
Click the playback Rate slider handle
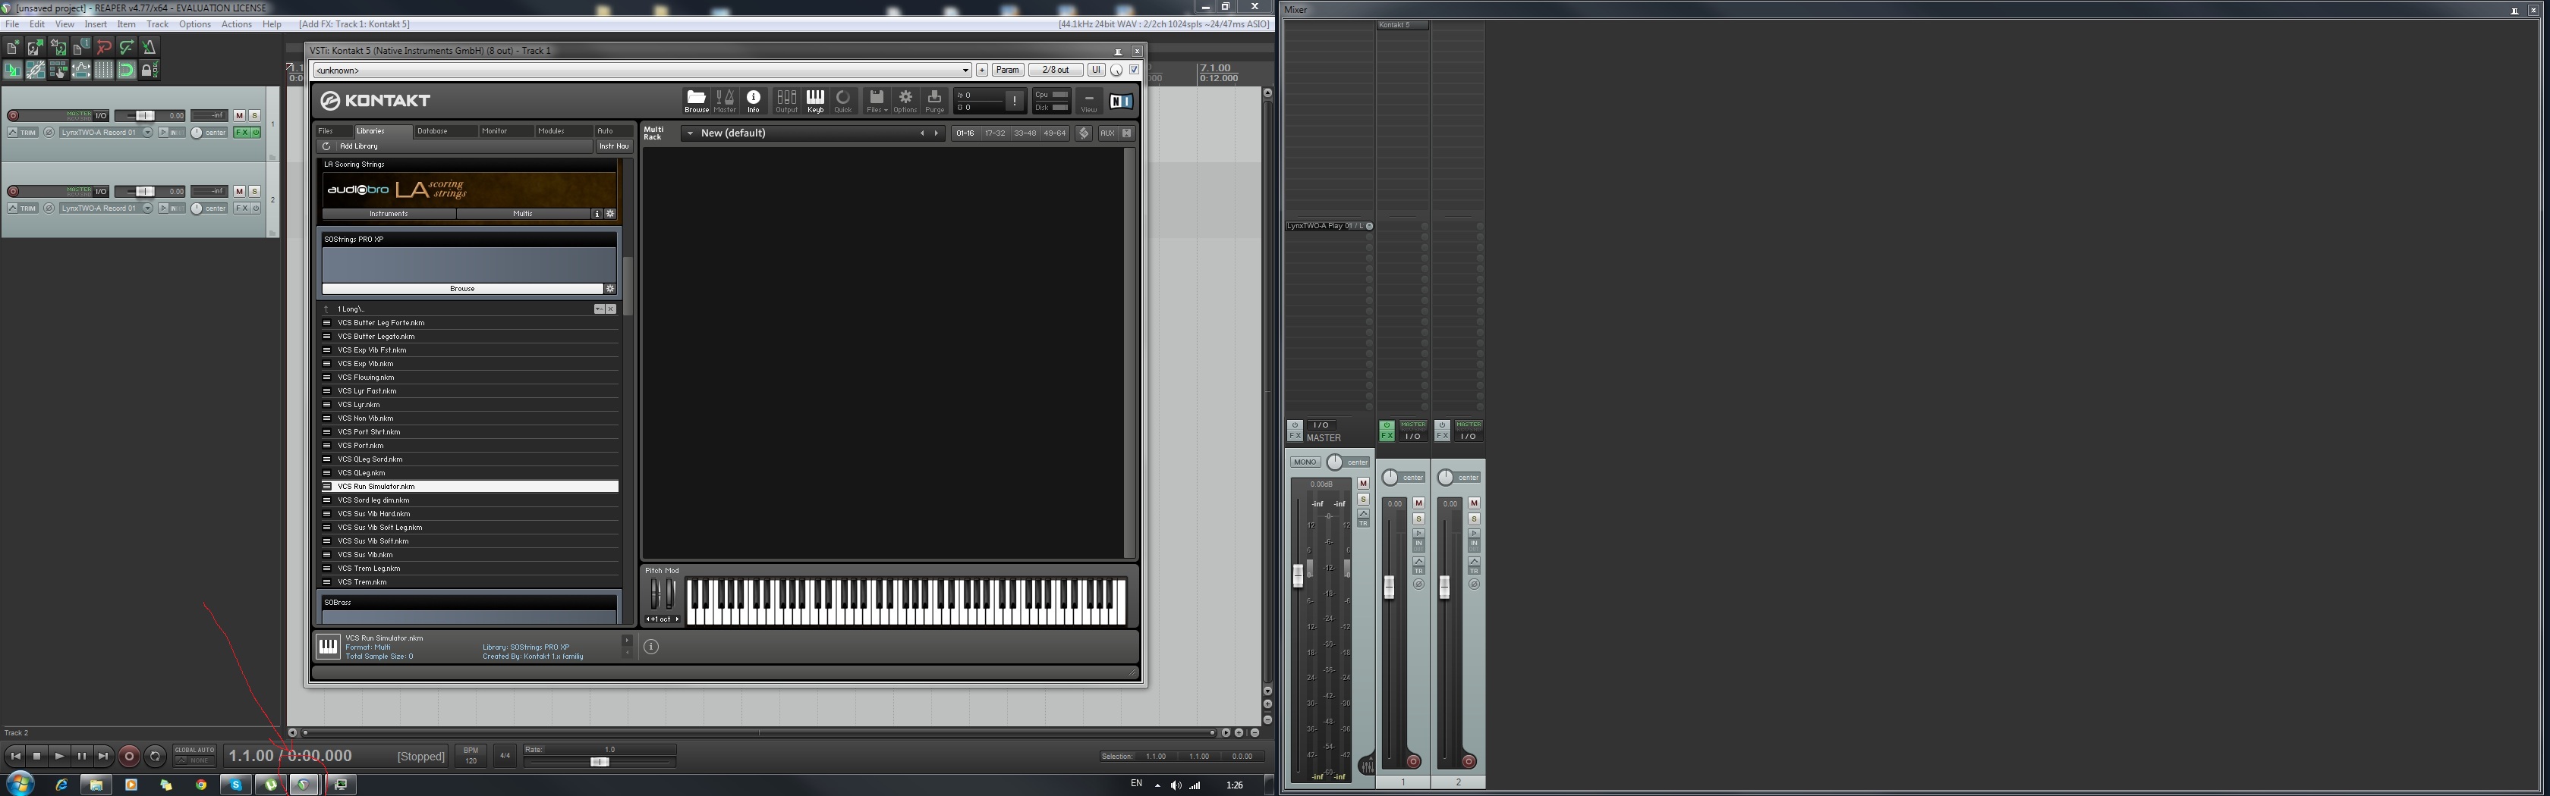coord(599,761)
